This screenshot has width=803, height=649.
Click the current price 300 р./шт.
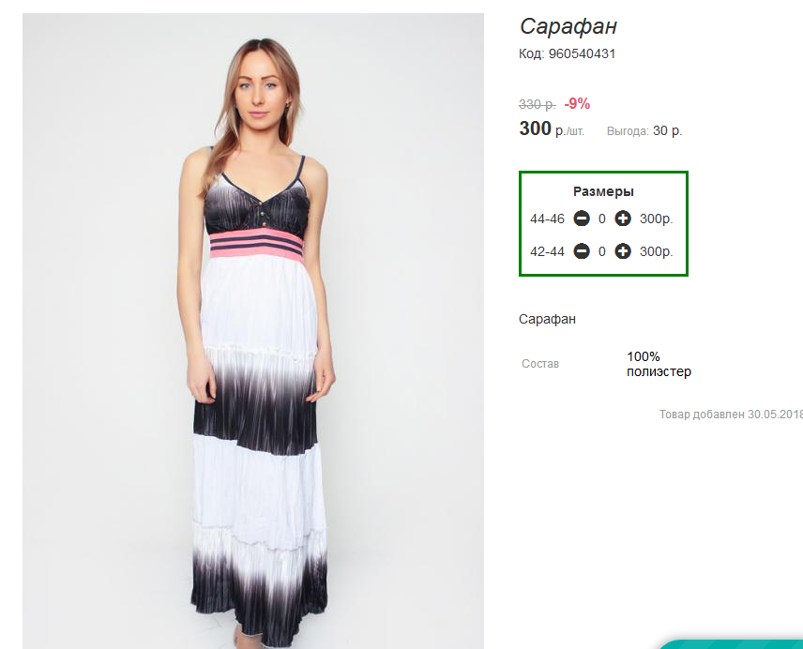click(x=551, y=129)
